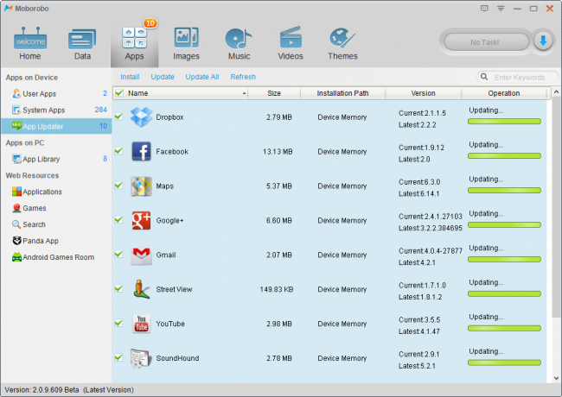This screenshot has height=397, width=562.
Task: Click the Moborobo logo icon
Action: [x=9, y=9]
